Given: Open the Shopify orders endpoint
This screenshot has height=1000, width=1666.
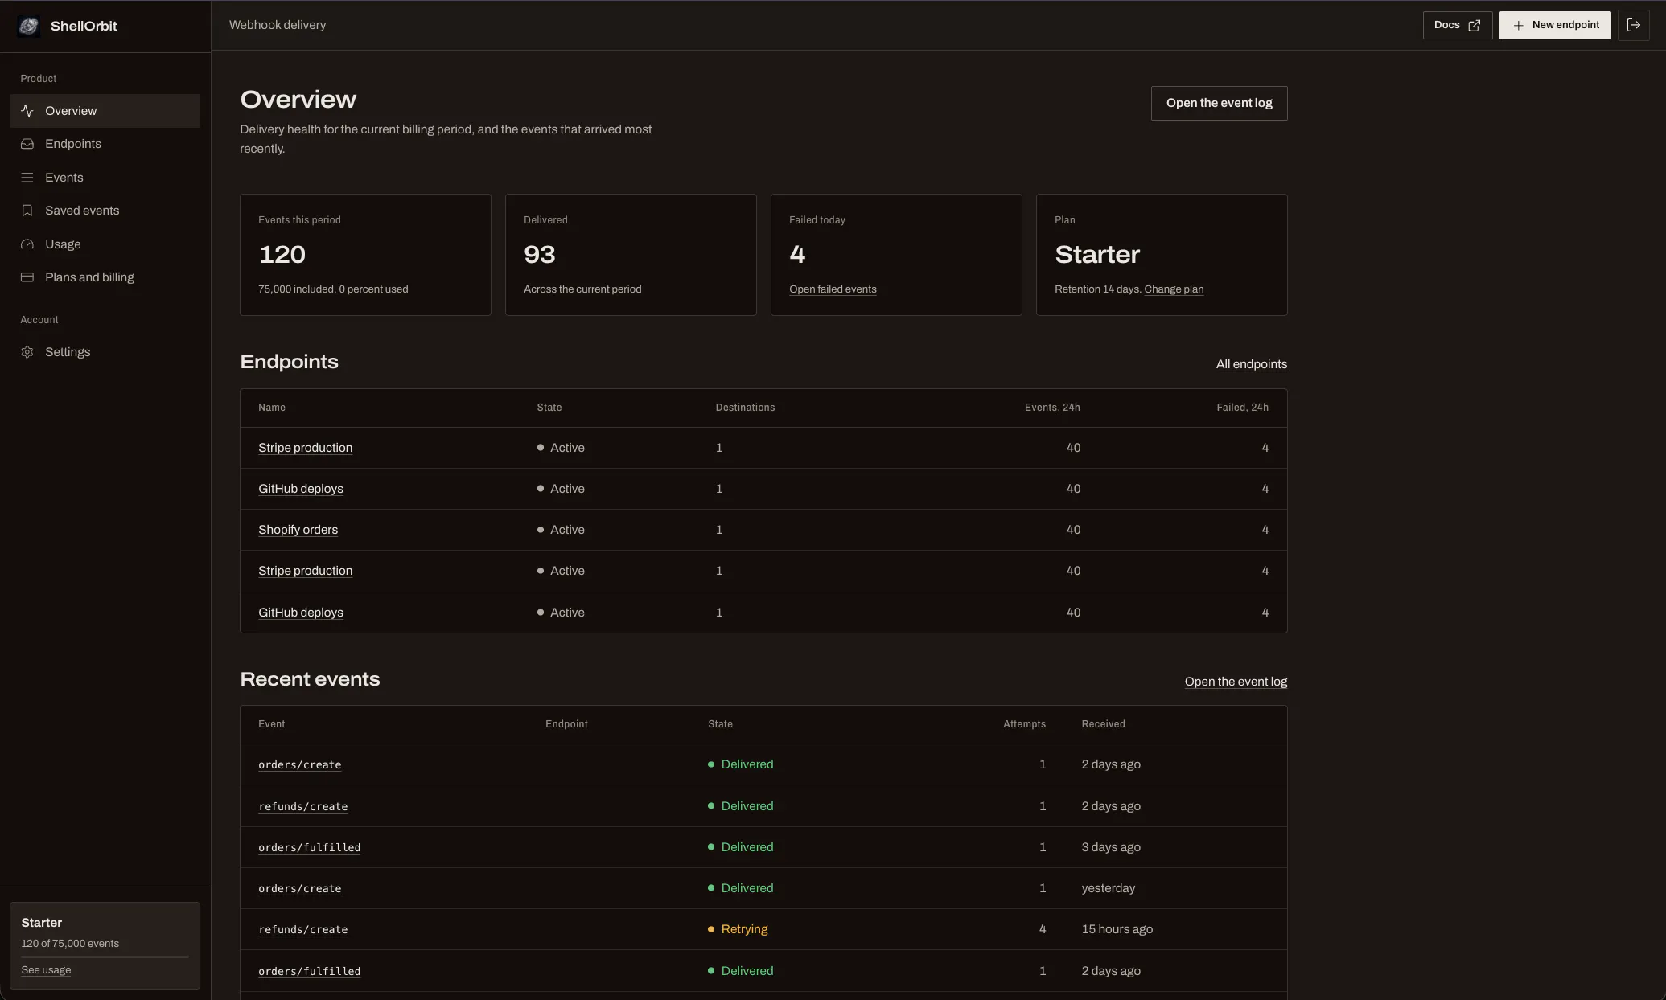Looking at the screenshot, I should pos(298,530).
